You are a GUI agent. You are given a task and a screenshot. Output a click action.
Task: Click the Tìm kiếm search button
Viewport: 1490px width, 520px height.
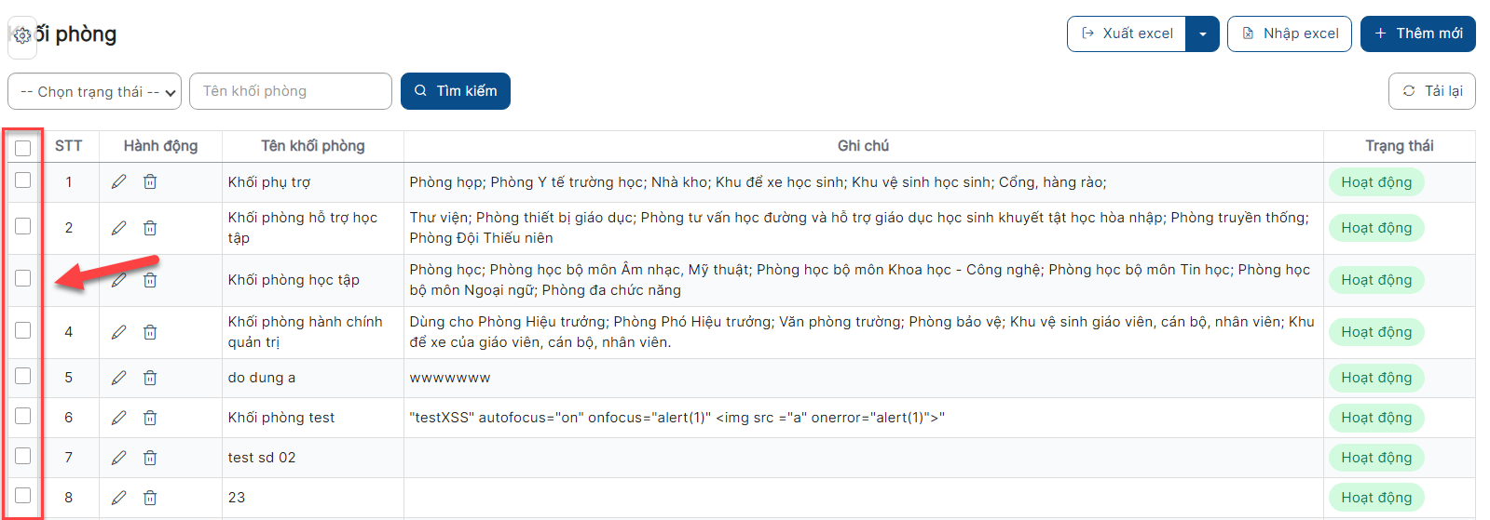456,91
